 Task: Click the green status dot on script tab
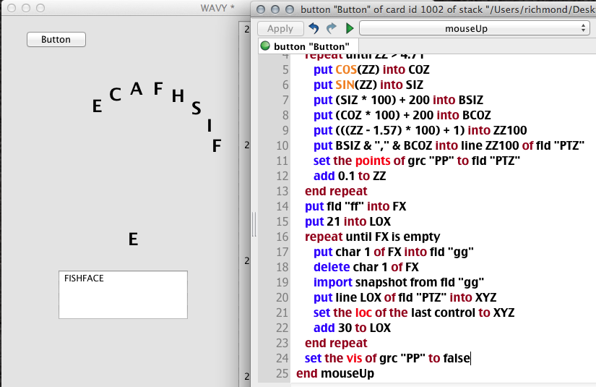point(265,46)
